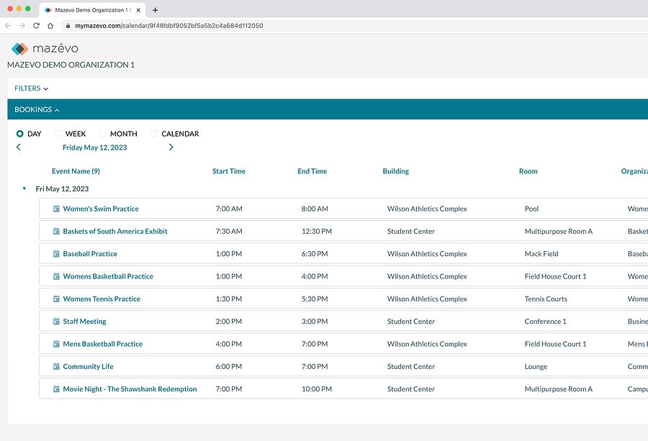The height and width of the screenshot is (441, 648).
Task: Go to previous day with left arrow
Action: 18,147
